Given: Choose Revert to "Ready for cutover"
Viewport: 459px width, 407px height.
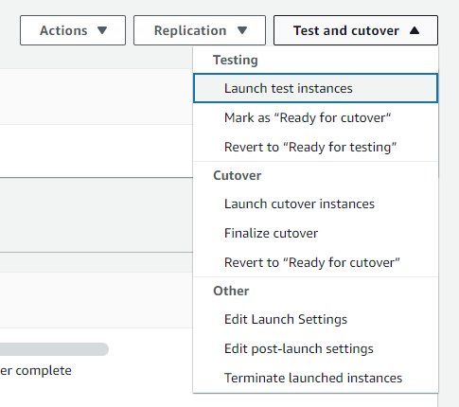Looking at the screenshot, I should 315,262.
